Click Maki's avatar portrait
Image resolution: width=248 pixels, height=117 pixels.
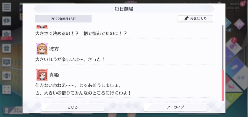[x=42, y=75]
